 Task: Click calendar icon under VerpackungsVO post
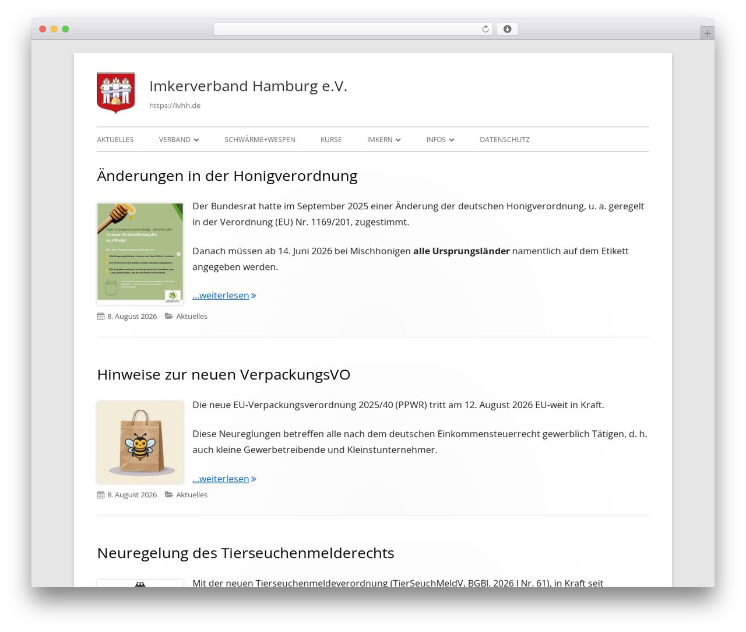point(101,494)
